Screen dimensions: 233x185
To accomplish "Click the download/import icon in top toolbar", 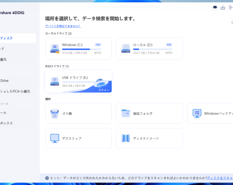I will [x=223, y=7].
